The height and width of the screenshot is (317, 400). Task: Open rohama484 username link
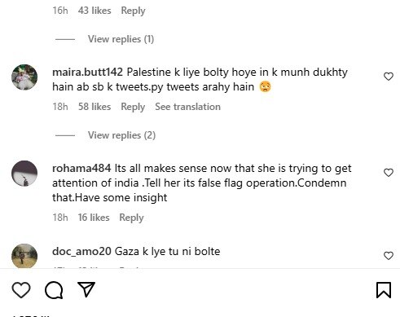81,169
